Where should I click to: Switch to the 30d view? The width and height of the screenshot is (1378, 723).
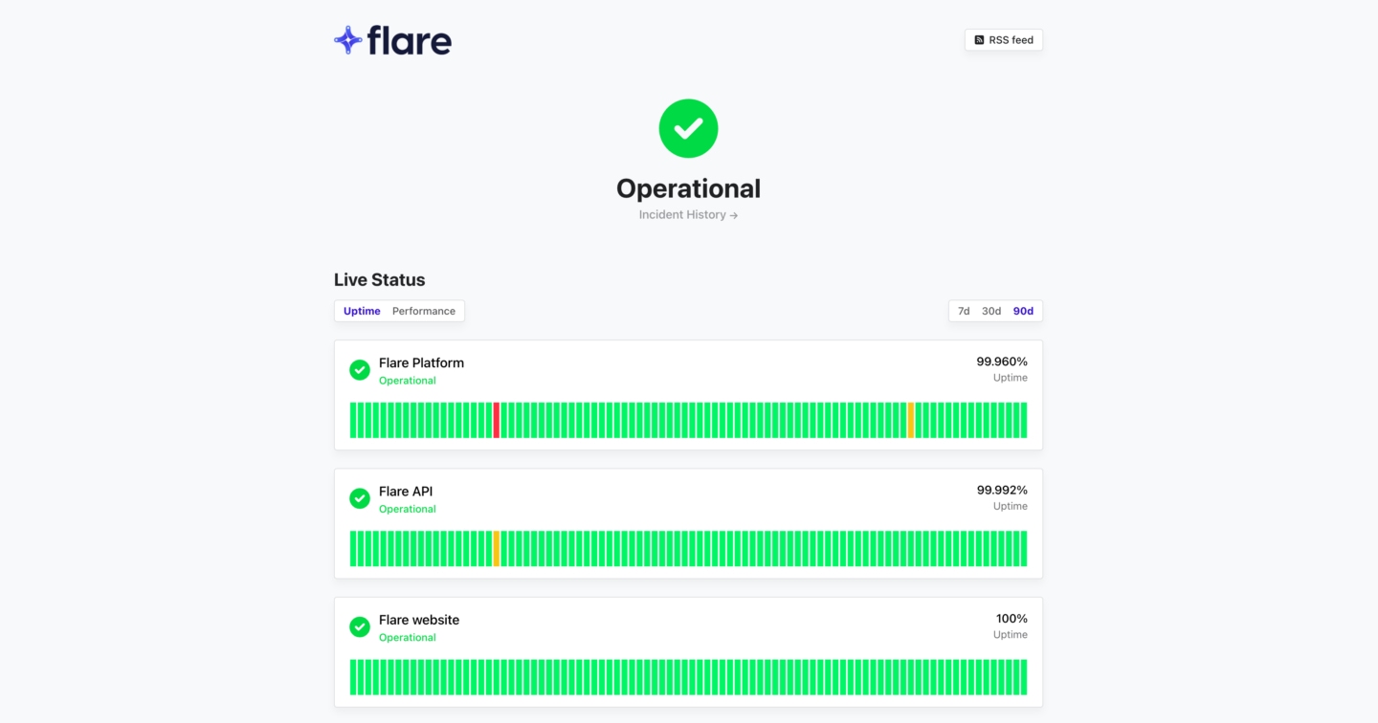pyautogui.click(x=990, y=311)
